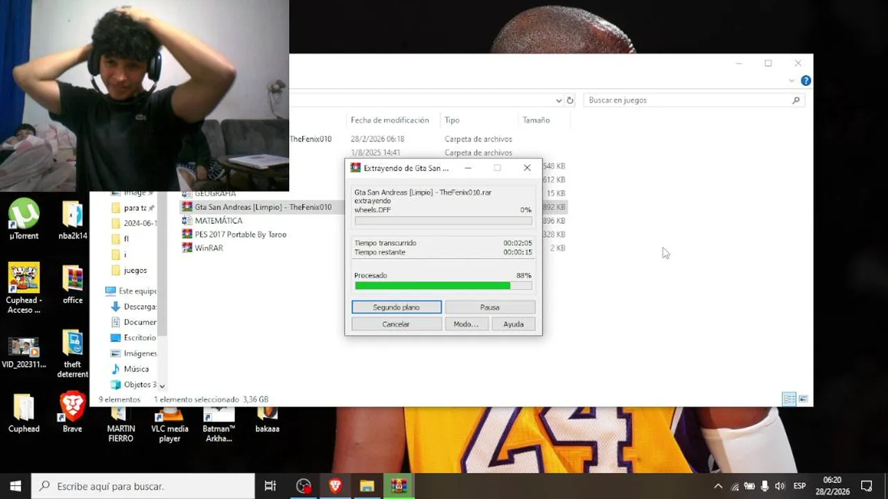Select the VID_202311 video file icon
888x499 pixels.
click(24, 352)
